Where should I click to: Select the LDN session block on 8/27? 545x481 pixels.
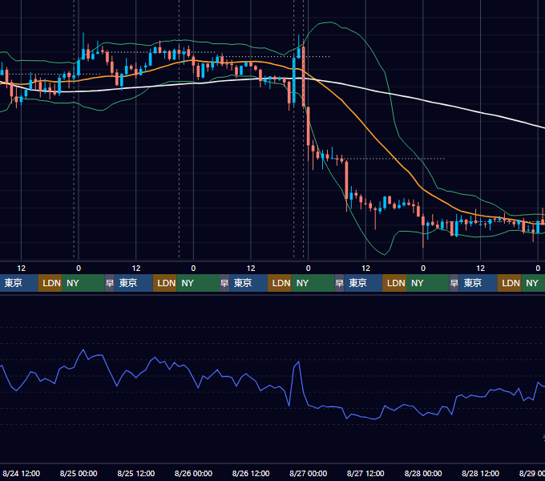point(394,283)
